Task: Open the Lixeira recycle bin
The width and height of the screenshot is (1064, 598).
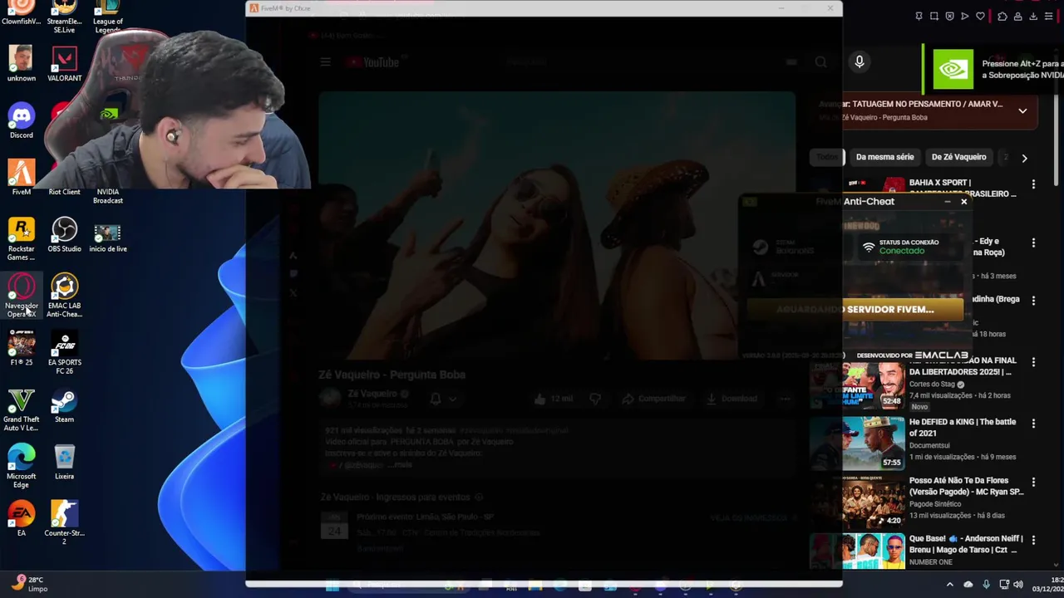Action: 64,462
